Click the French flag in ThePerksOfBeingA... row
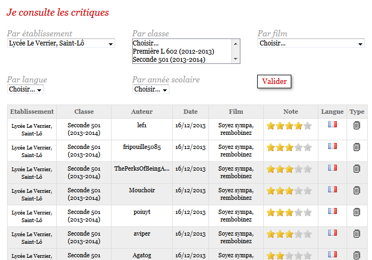 coord(332,168)
